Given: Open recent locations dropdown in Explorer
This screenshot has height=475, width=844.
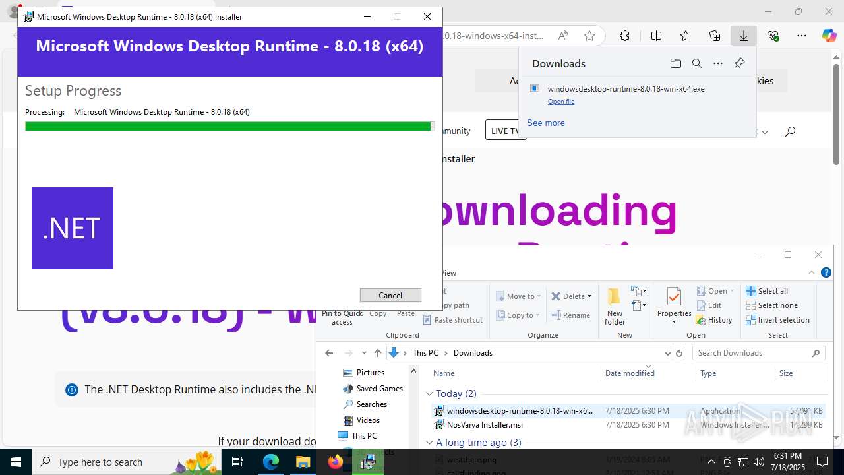Looking at the screenshot, I should click(x=364, y=353).
